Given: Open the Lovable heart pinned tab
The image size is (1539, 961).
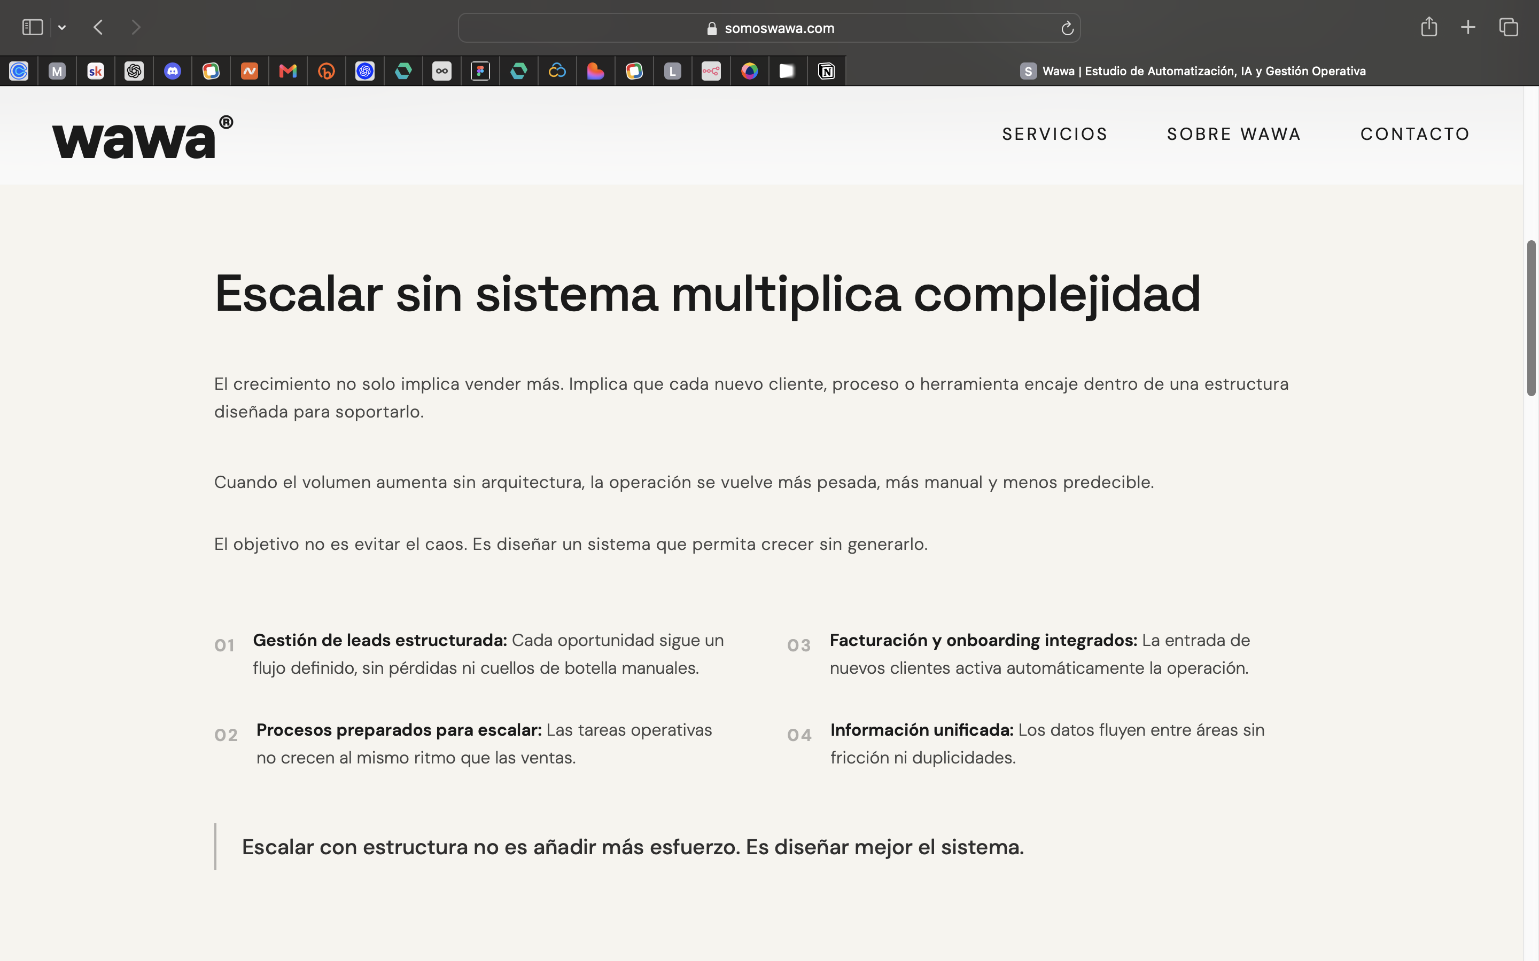Looking at the screenshot, I should pos(595,71).
